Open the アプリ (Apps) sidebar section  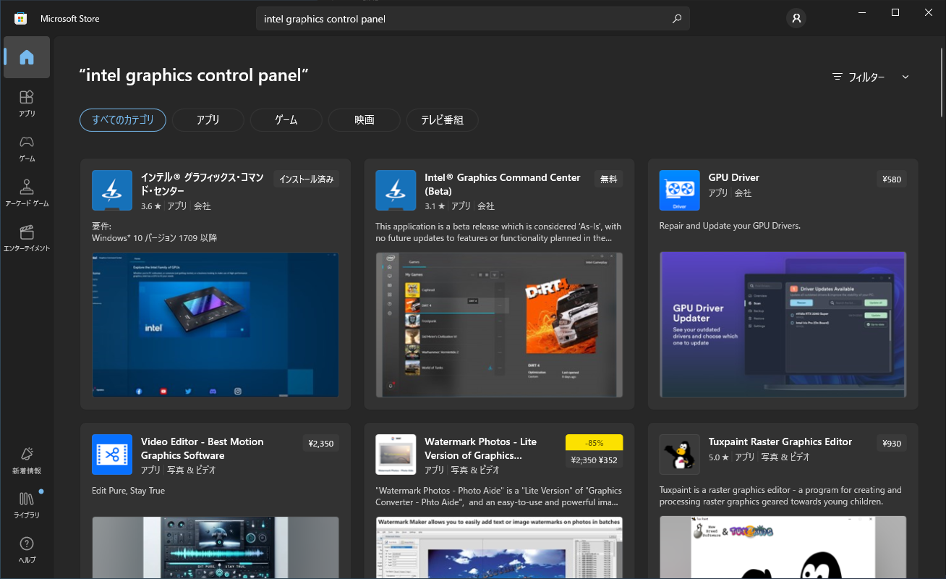(x=27, y=103)
